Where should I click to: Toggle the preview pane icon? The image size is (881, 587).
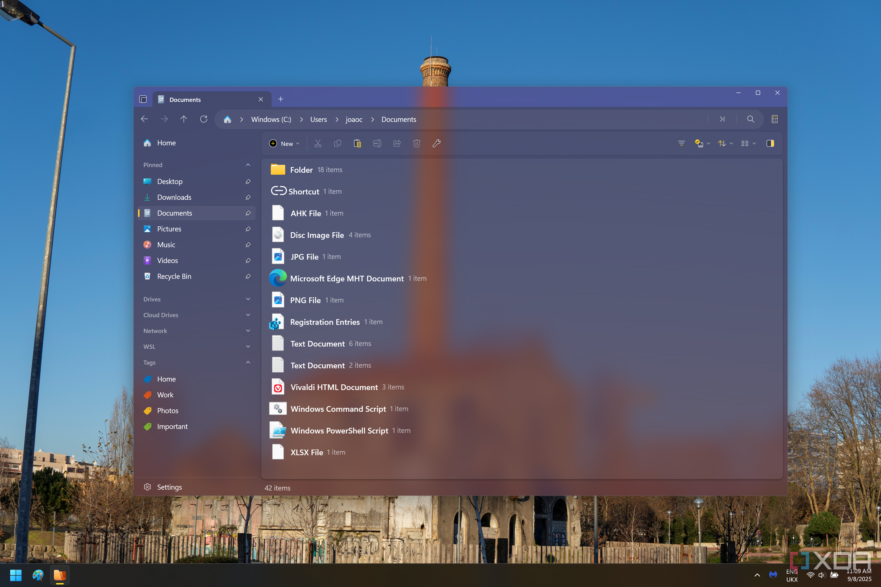770,143
